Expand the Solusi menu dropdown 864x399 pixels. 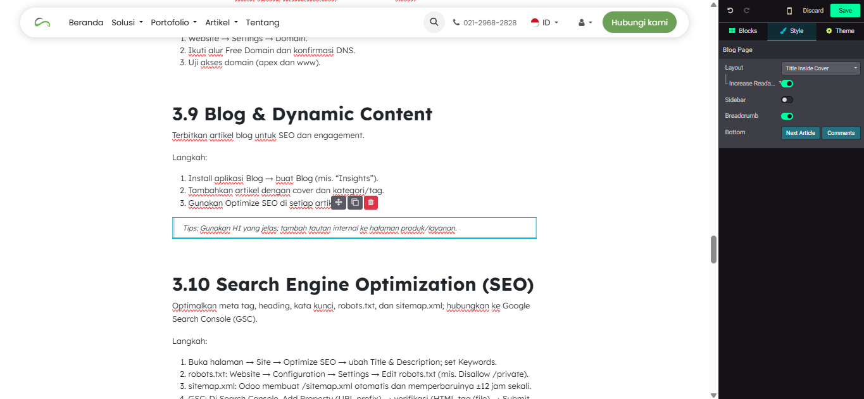pyautogui.click(x=127, y=22)
